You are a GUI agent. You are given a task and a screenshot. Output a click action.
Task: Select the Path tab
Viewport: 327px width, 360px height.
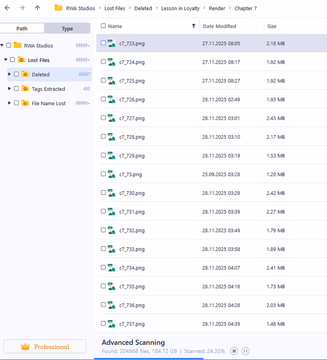(x=22, y=28)
